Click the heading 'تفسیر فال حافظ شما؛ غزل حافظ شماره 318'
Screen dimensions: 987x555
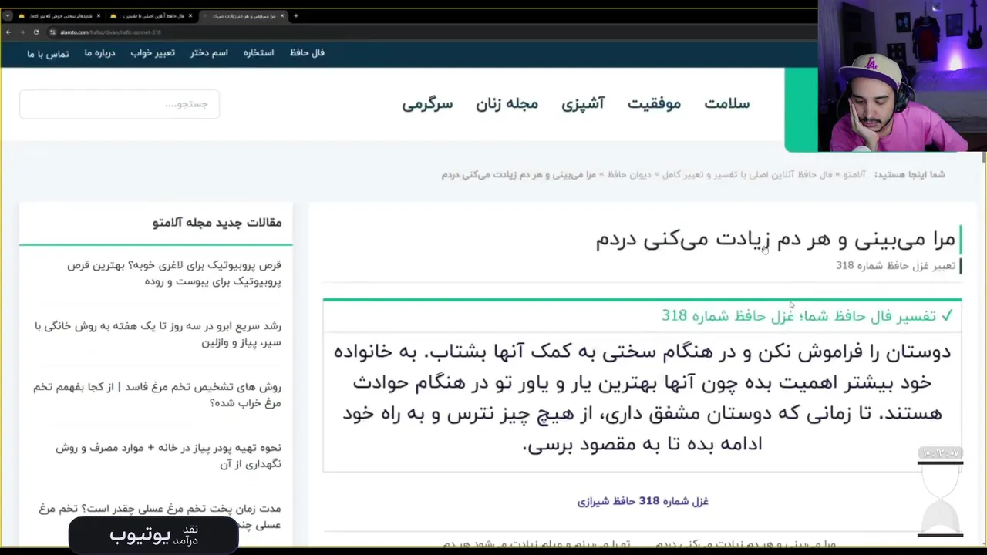coord(798,316)
